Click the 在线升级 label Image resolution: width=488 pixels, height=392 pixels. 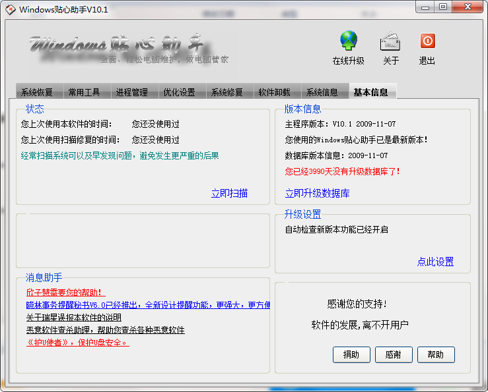pos(348,61)
